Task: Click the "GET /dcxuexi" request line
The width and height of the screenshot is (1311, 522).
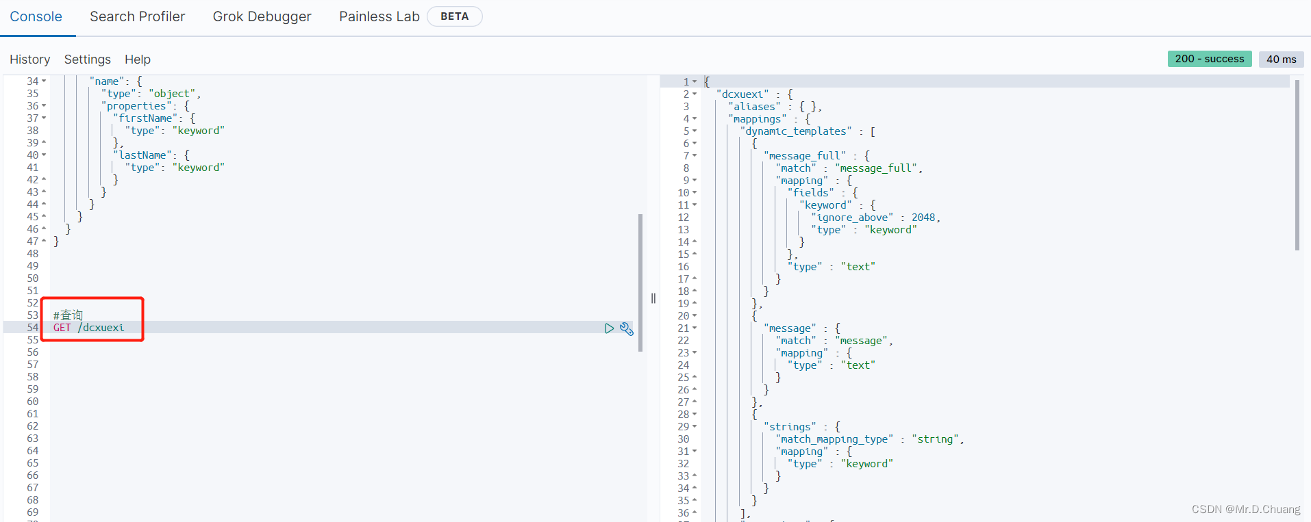Action: coord(89,328)
